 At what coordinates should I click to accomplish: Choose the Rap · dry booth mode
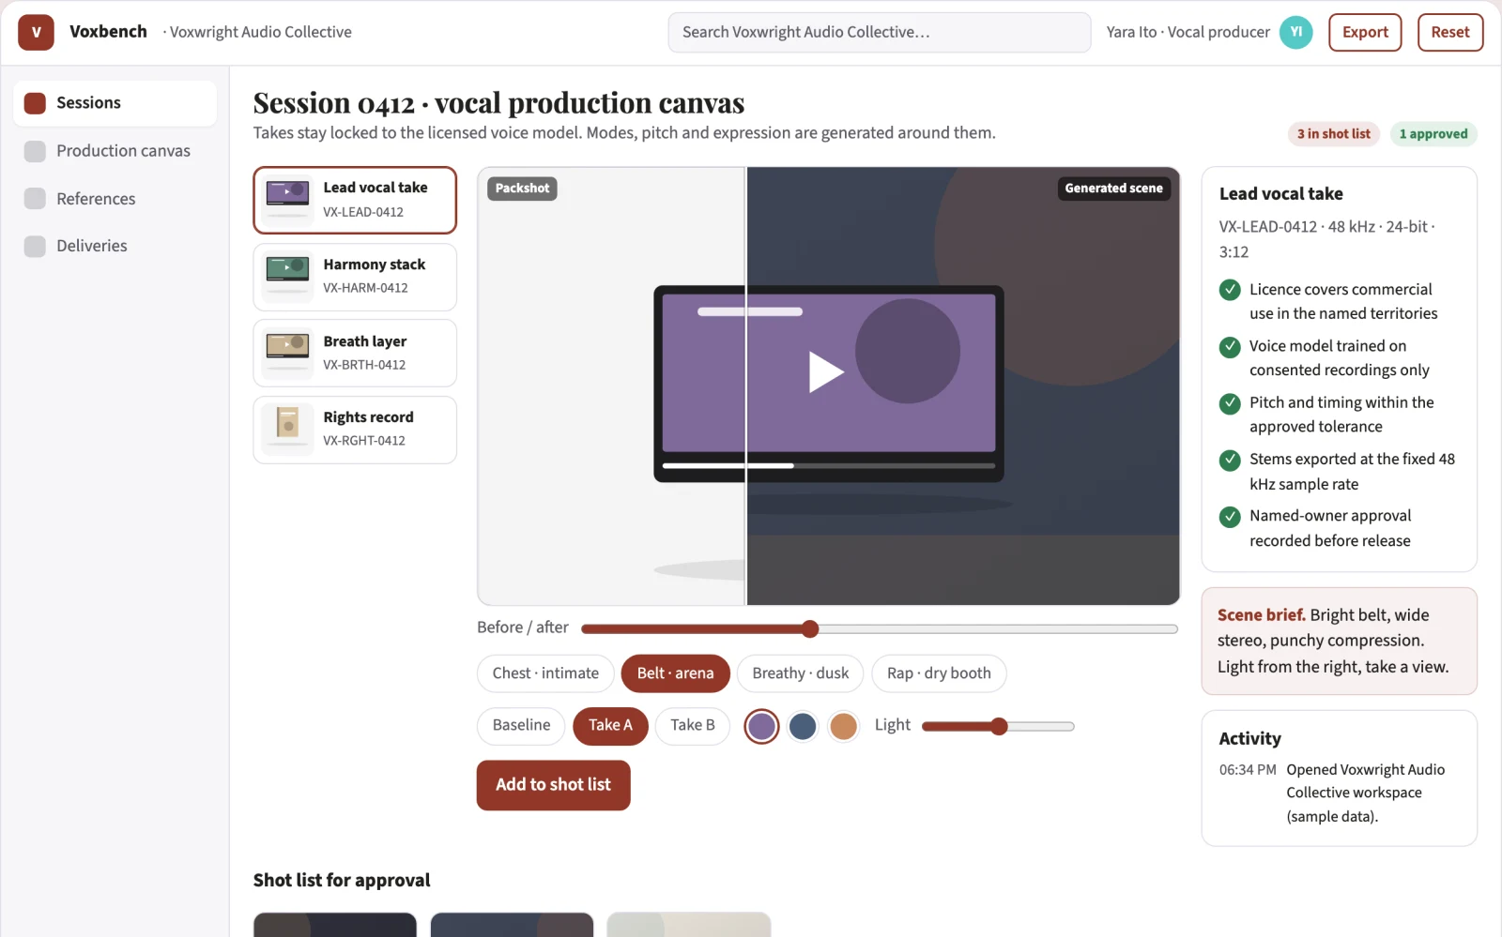939,673
